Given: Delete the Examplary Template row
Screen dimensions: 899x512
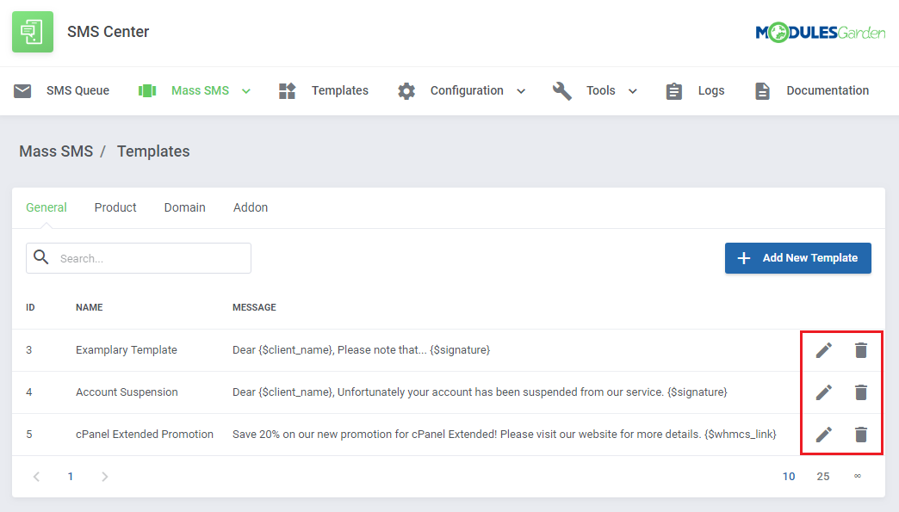Looking at the screenshot, I should point(860,350).
